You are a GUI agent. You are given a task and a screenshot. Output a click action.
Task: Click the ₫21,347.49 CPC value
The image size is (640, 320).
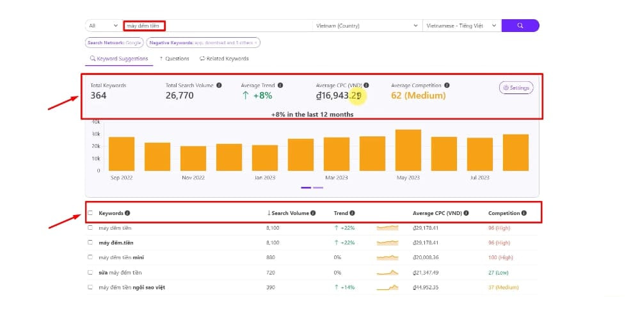point(426,272)
